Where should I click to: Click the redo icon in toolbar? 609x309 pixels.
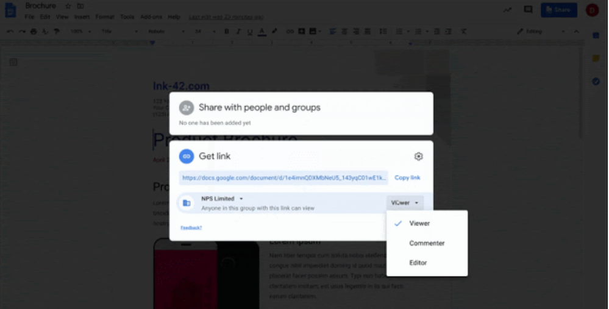pyautogui.click(x=22, y=32)
